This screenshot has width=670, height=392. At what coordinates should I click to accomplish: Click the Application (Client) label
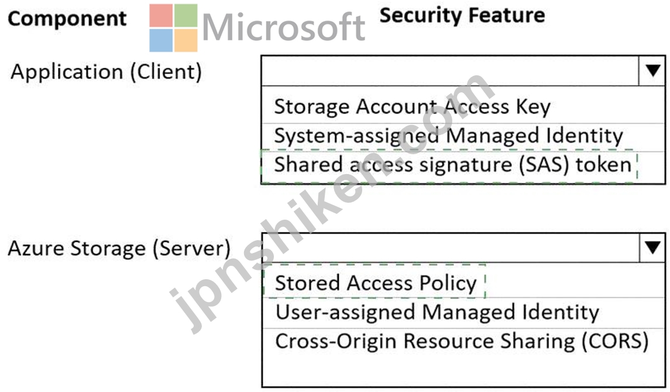[106, 71]
